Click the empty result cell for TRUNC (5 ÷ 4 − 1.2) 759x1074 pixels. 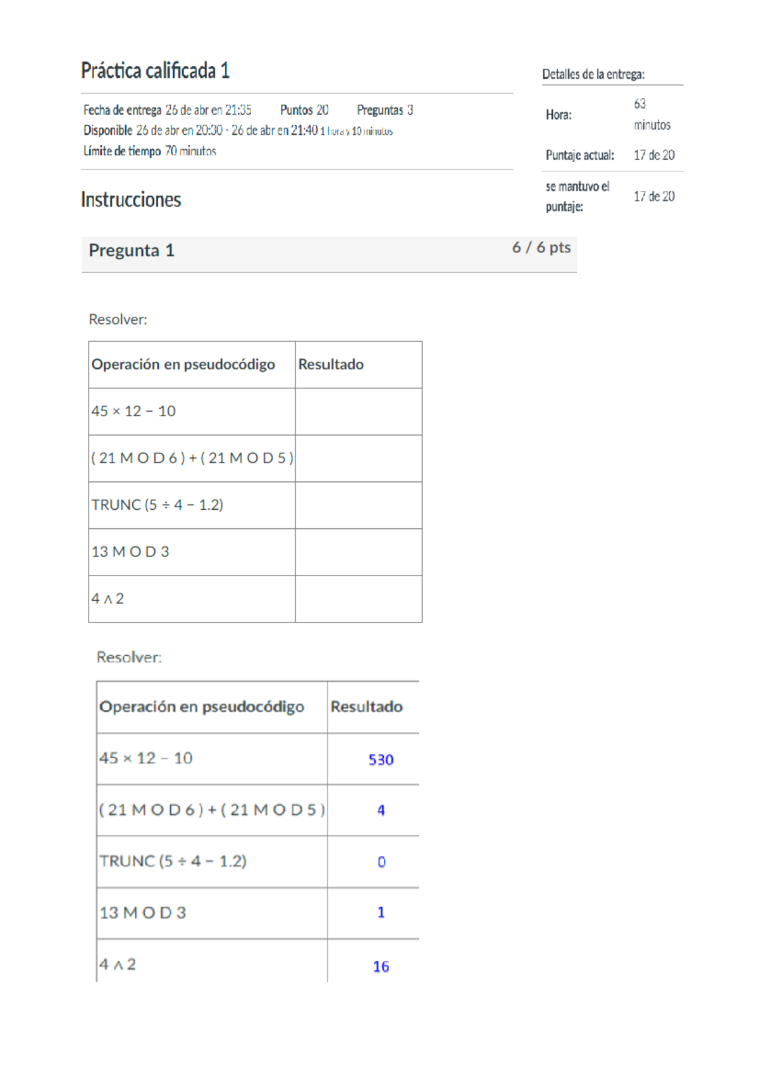tap(358, 505)
